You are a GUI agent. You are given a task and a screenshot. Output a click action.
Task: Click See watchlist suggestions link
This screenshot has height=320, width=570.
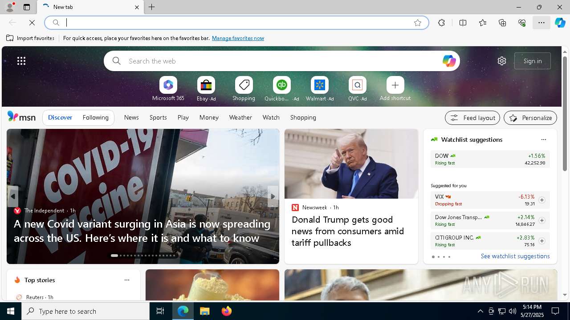(x=515, y=256)
